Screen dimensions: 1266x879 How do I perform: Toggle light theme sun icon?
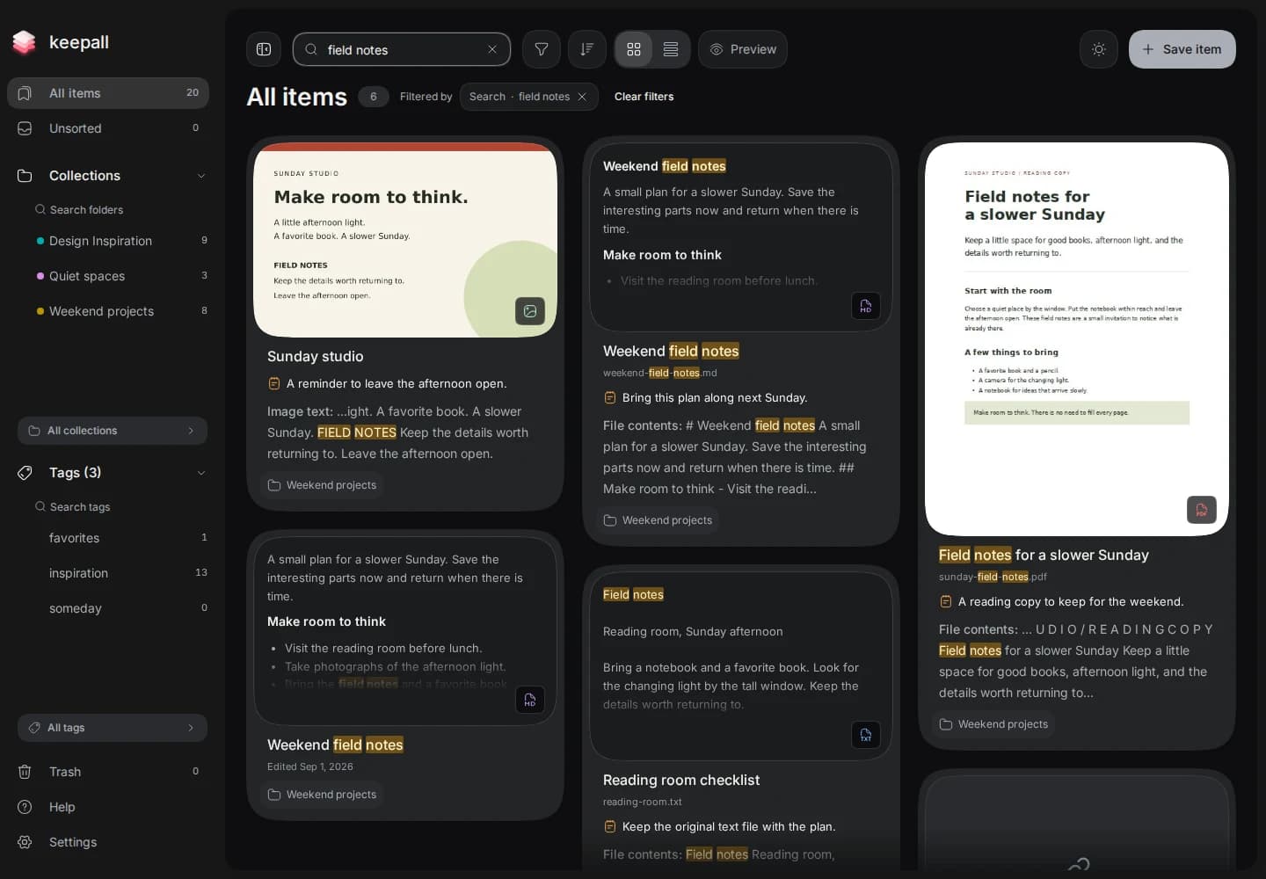pos(1099,49)
